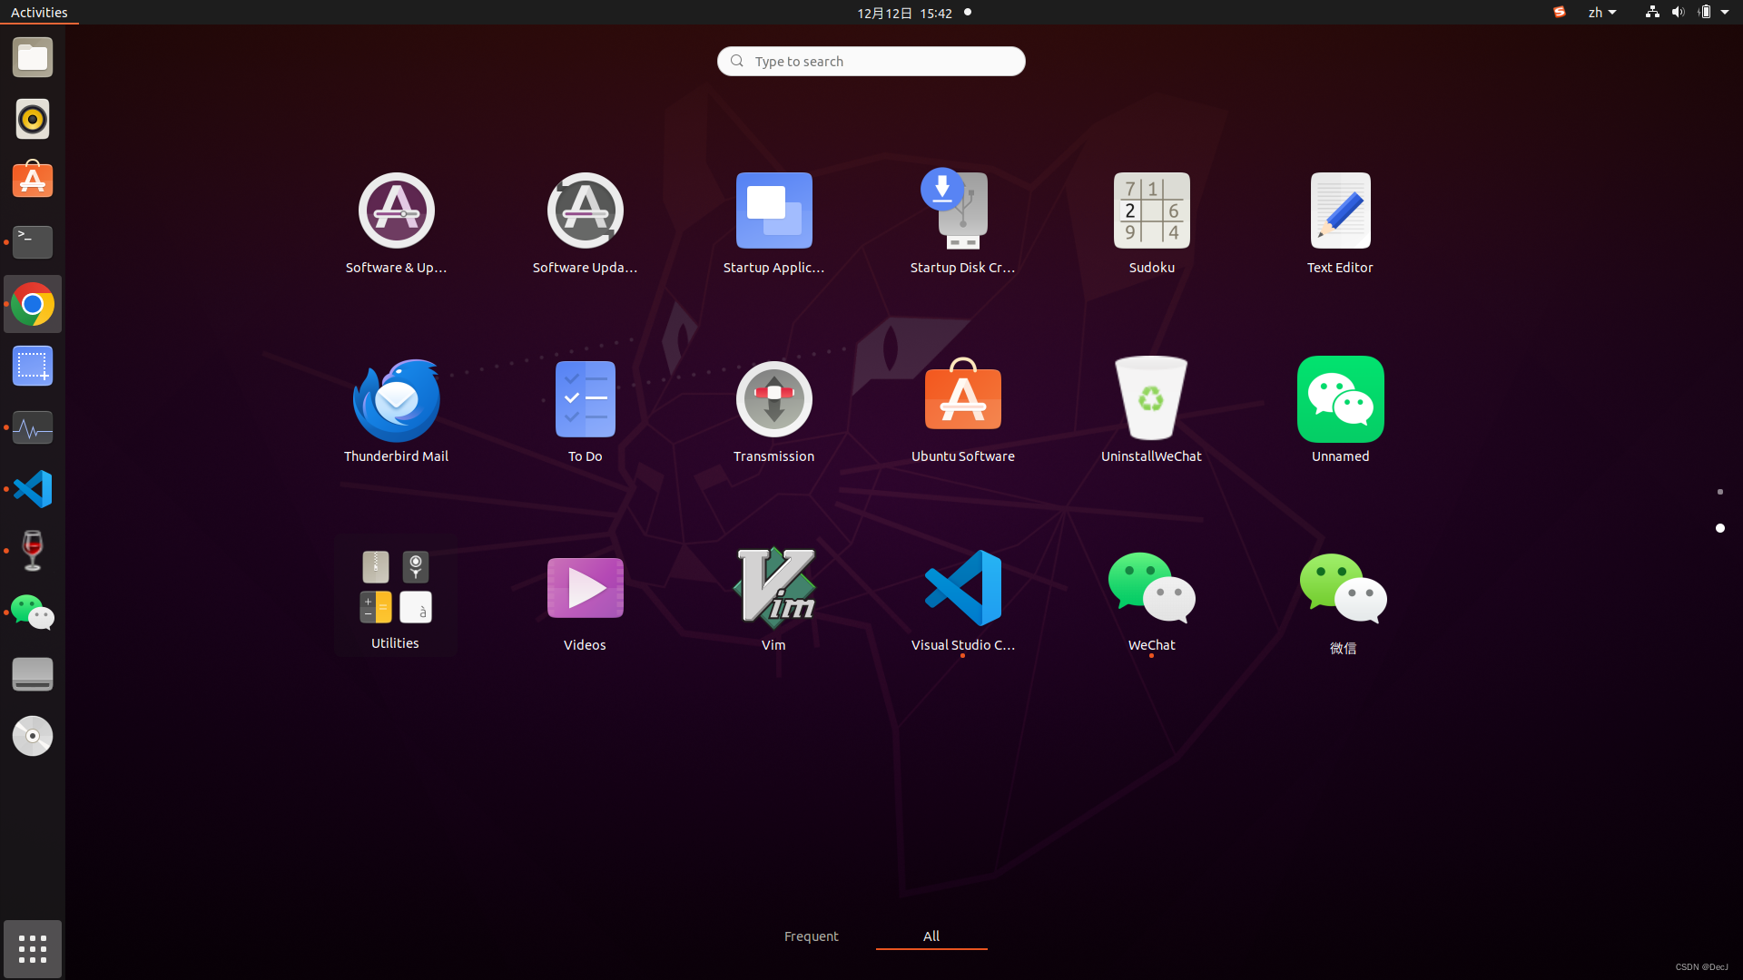The width and height of the screenshot is (1743, 980).
Task: Click the network status icon
Action: tap(1652, 13)
